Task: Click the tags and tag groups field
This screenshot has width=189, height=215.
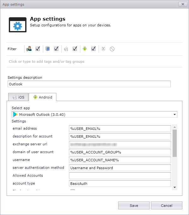Action: pyautogui.click(x=94, y=62)
